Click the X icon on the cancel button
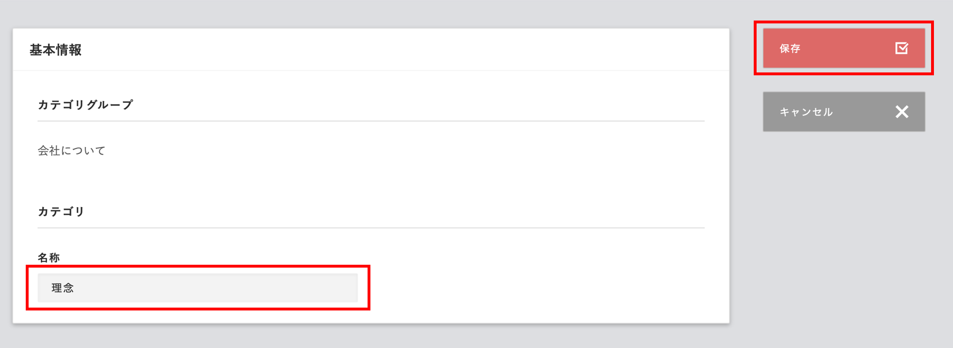Viewport: 953px width, 348px height. (x=902, y=112)
